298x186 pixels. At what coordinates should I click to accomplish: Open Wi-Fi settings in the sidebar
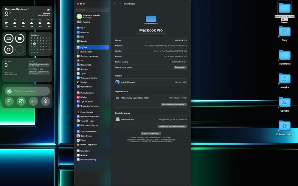tap(92, 28)
